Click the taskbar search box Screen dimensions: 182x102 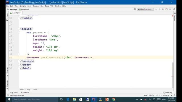(35, 99)
